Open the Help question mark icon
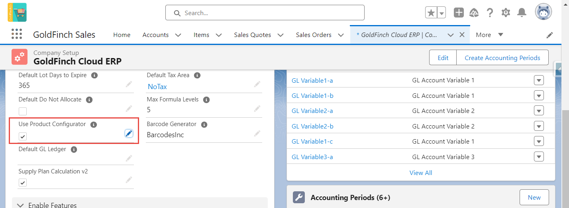 click(x=490, y=13)
